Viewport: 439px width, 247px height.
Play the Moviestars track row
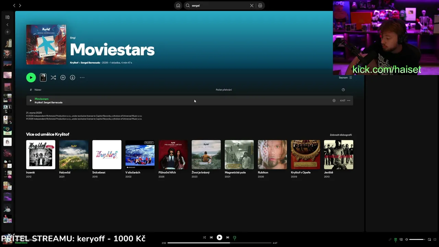(x=31, y=101)
